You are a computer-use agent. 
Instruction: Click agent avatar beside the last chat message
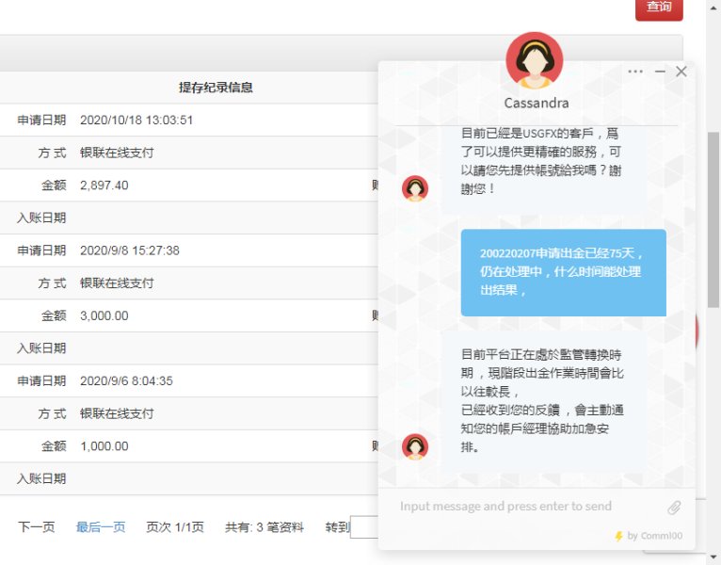coord(414,446)
